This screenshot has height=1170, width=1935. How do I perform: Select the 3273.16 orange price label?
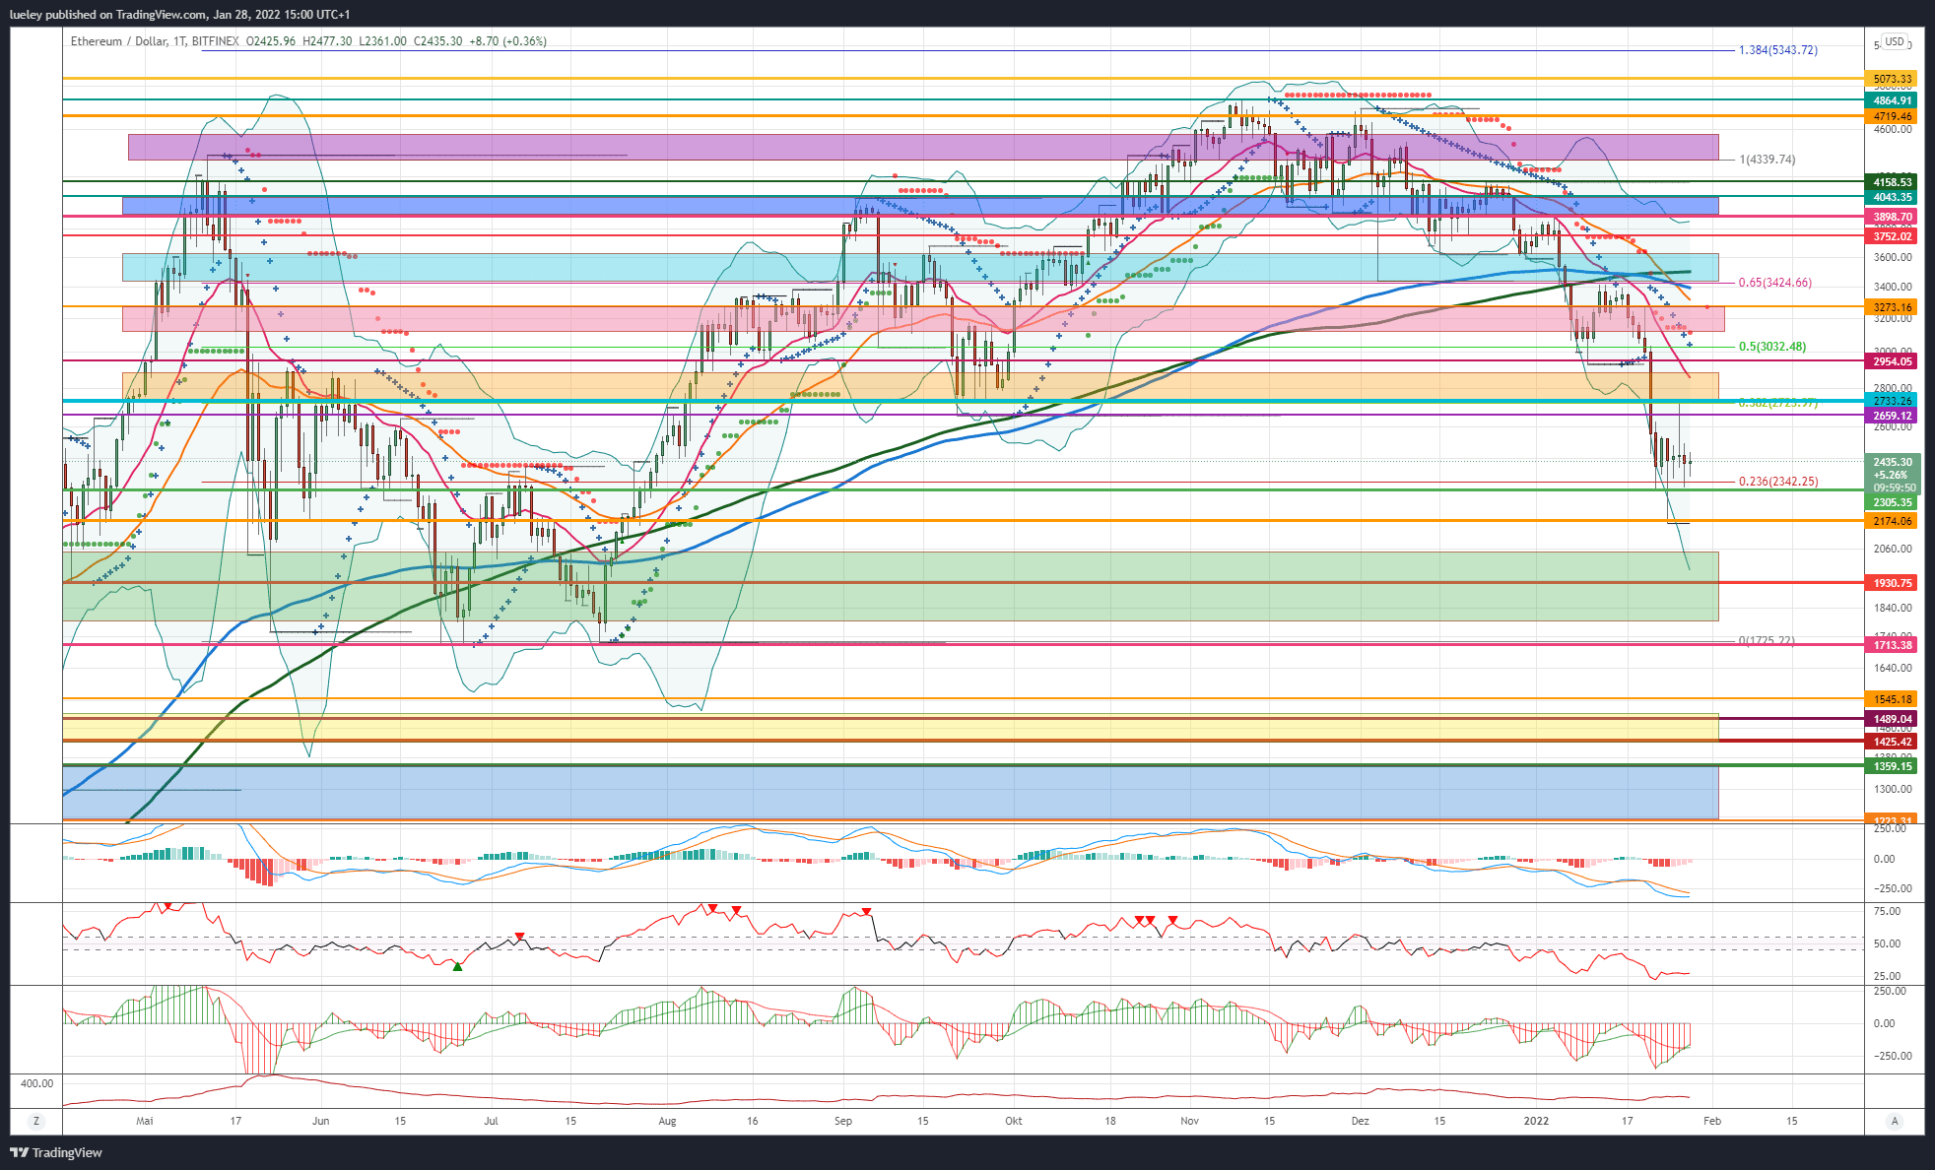pos(1893,307)
